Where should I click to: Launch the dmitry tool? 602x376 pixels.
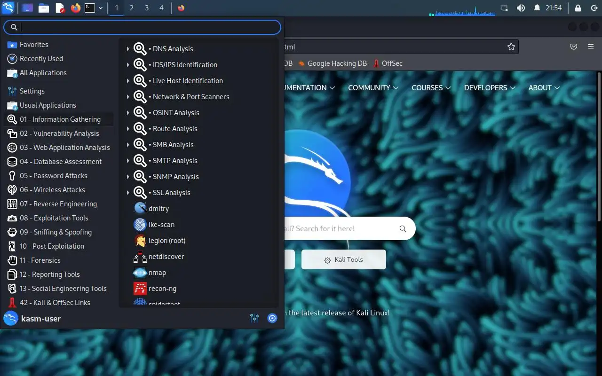(x=198, y=209)
